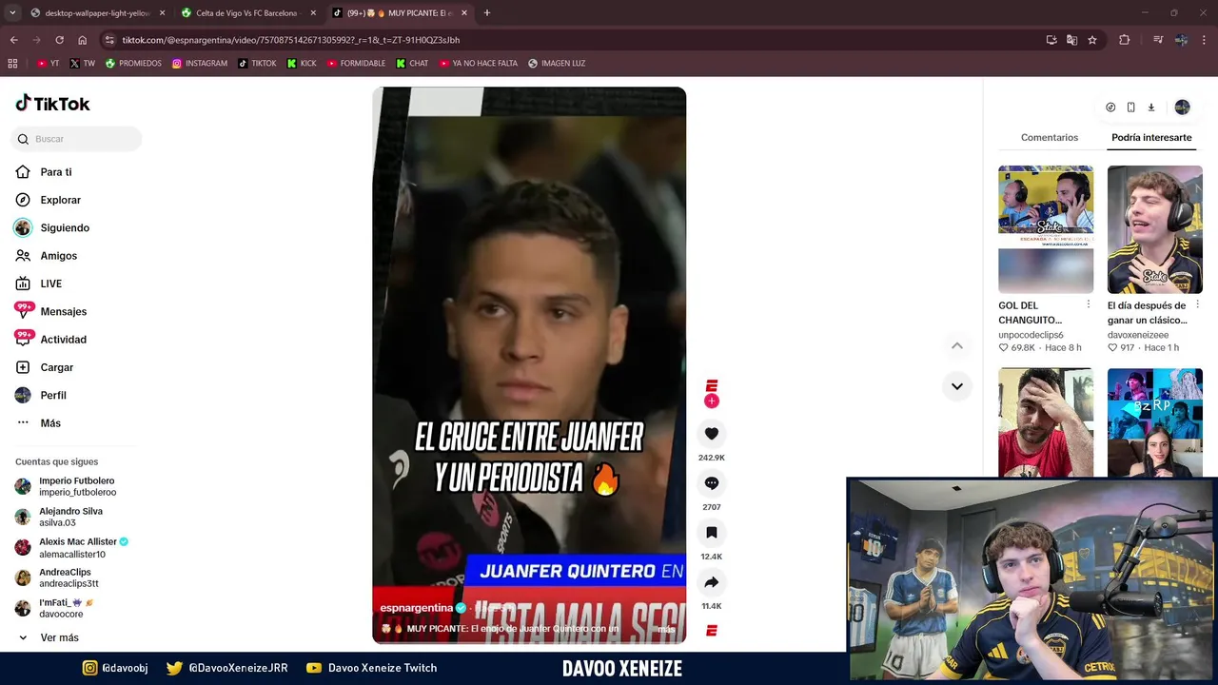Image resolution: width=1218 pixels, height=685 pixels.
Task: Go to next video down arrow
Action: coord(957,386)
